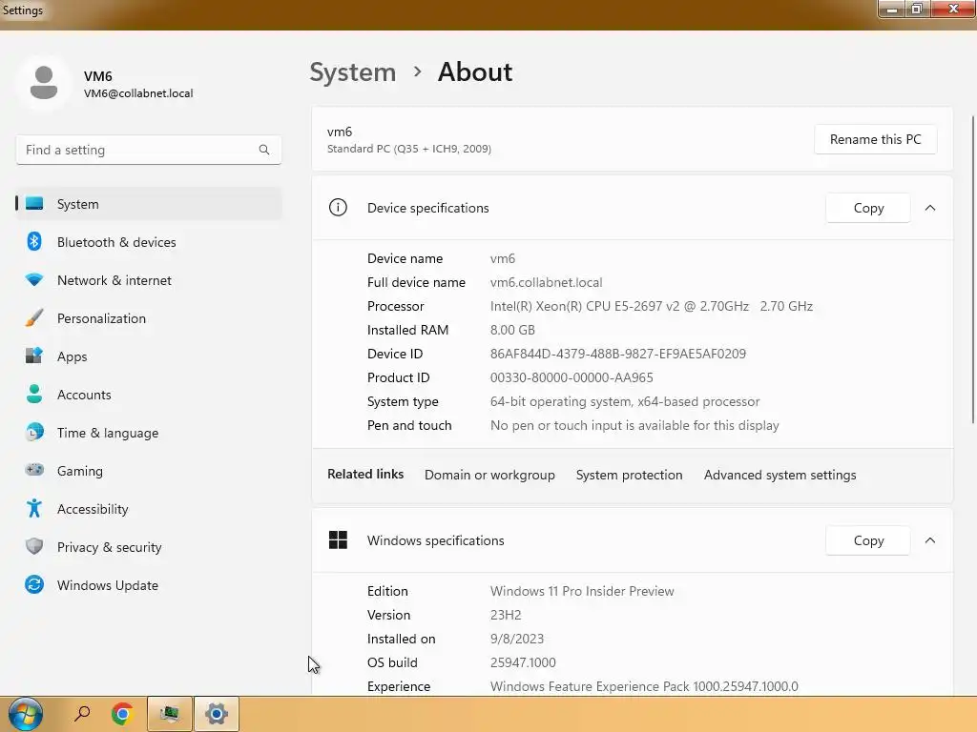This screenshot has height=732, width=977.
Task: Open VM6@collabnet.local account profile
Action: tap(138, 93)
